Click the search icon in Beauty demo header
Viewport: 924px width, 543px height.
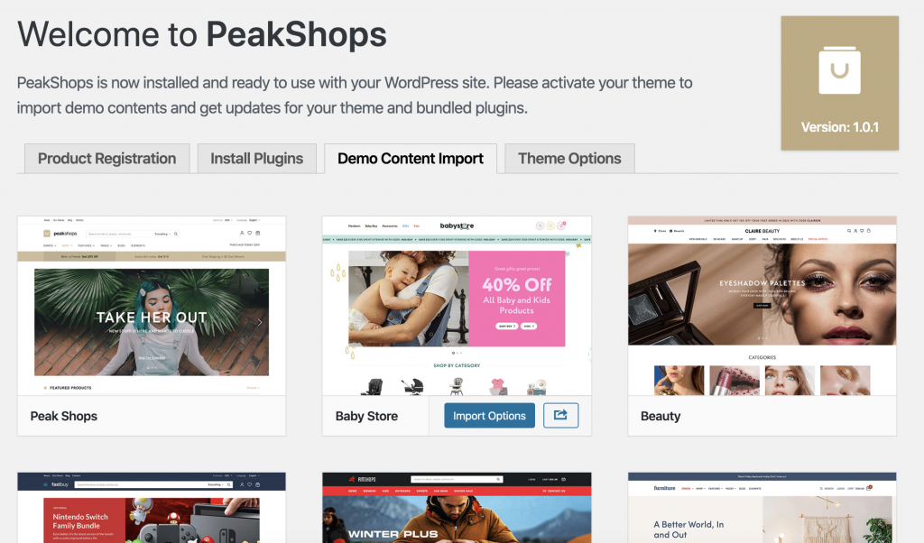[849, 231]
